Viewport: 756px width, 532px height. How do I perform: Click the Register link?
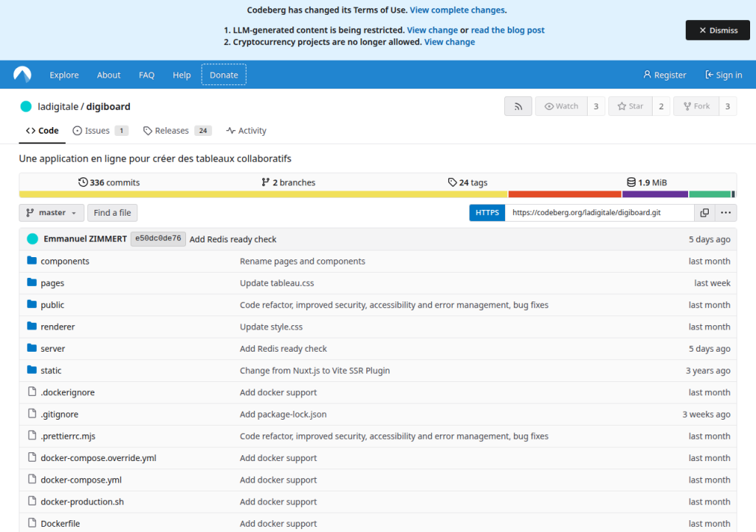(664, 75)
